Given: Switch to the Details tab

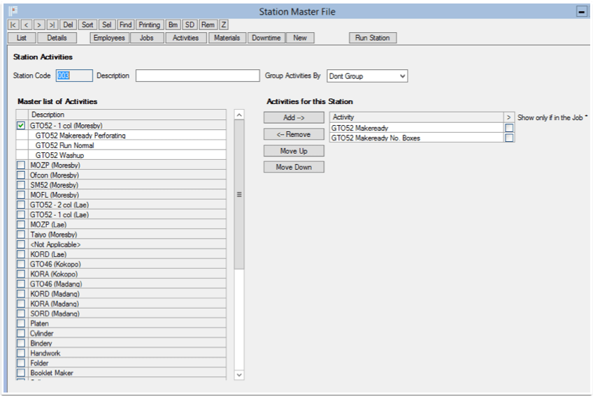Looking at the screenshot, I should coord(57,38).
